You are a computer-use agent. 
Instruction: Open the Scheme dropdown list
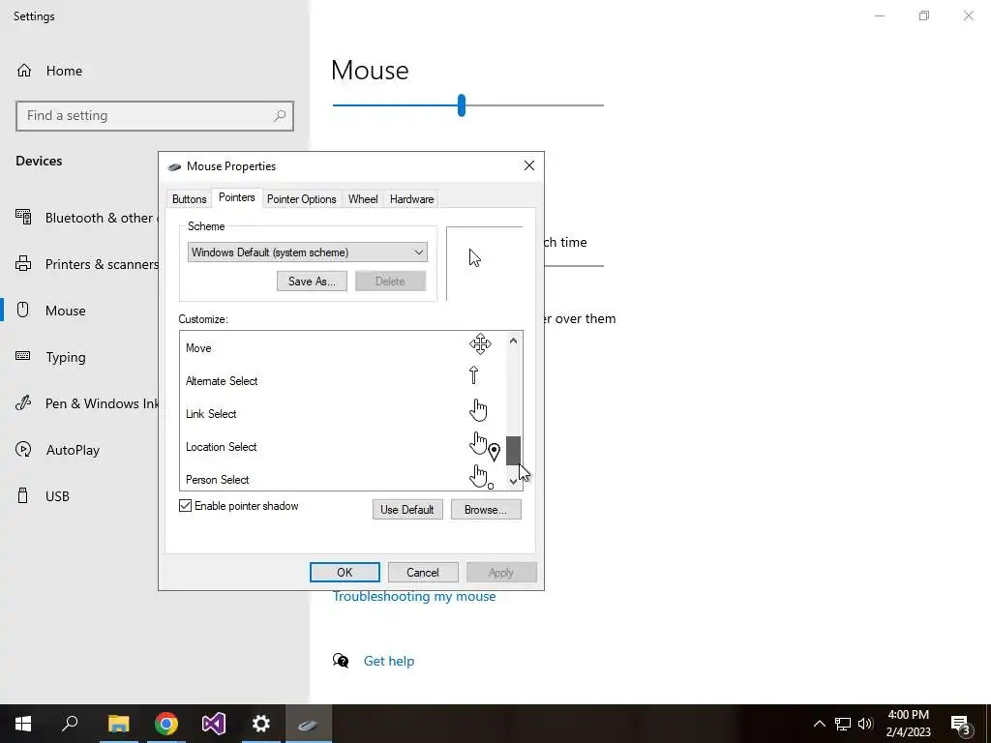[307, 253]
